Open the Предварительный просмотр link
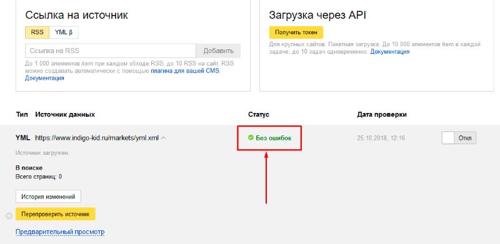This screenshot has height=244, width=500. pyautogui.click(x=60, y=232)
